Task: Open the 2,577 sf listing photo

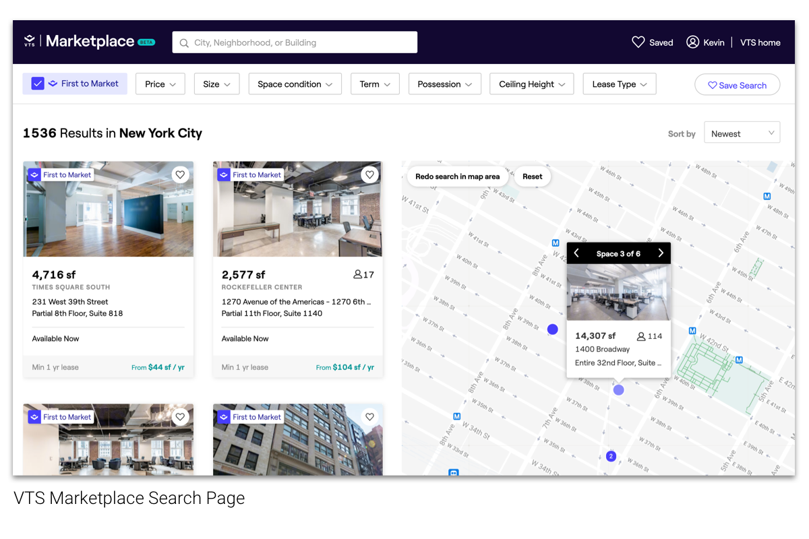Action: pyautogui.click(x=298, y=209)
